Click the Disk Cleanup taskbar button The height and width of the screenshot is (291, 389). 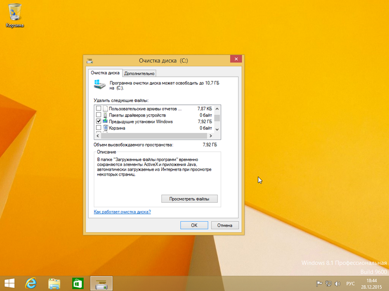pos(101,283)
